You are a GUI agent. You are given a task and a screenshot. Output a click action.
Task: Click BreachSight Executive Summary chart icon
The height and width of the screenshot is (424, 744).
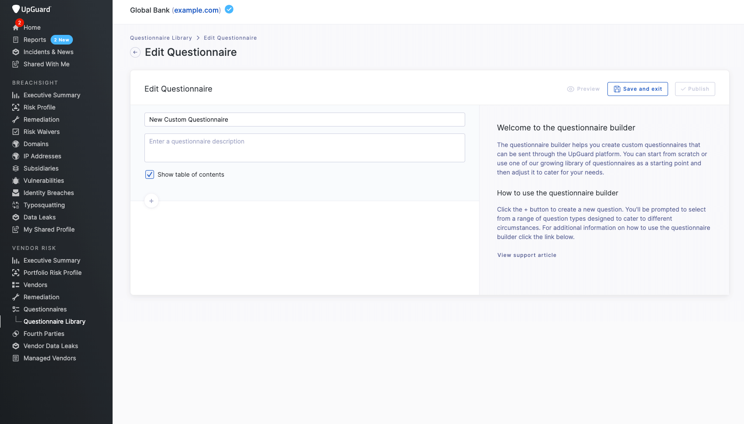point(16,95)
